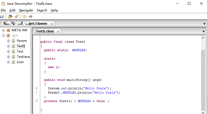Open the File menu
Viewport: 208px width, 114px height.
(x=3, y=10)
